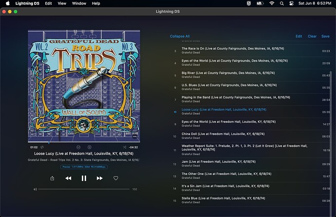
Task: Click now-playing speaker icon beside Loose Lucy
Action: (175, 112)
